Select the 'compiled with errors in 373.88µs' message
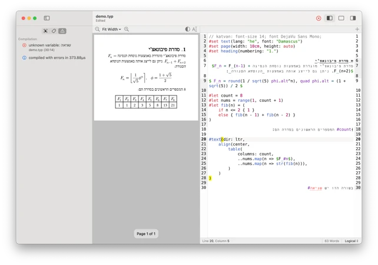Viewport: 378px width, 265px height. (57, 58)
